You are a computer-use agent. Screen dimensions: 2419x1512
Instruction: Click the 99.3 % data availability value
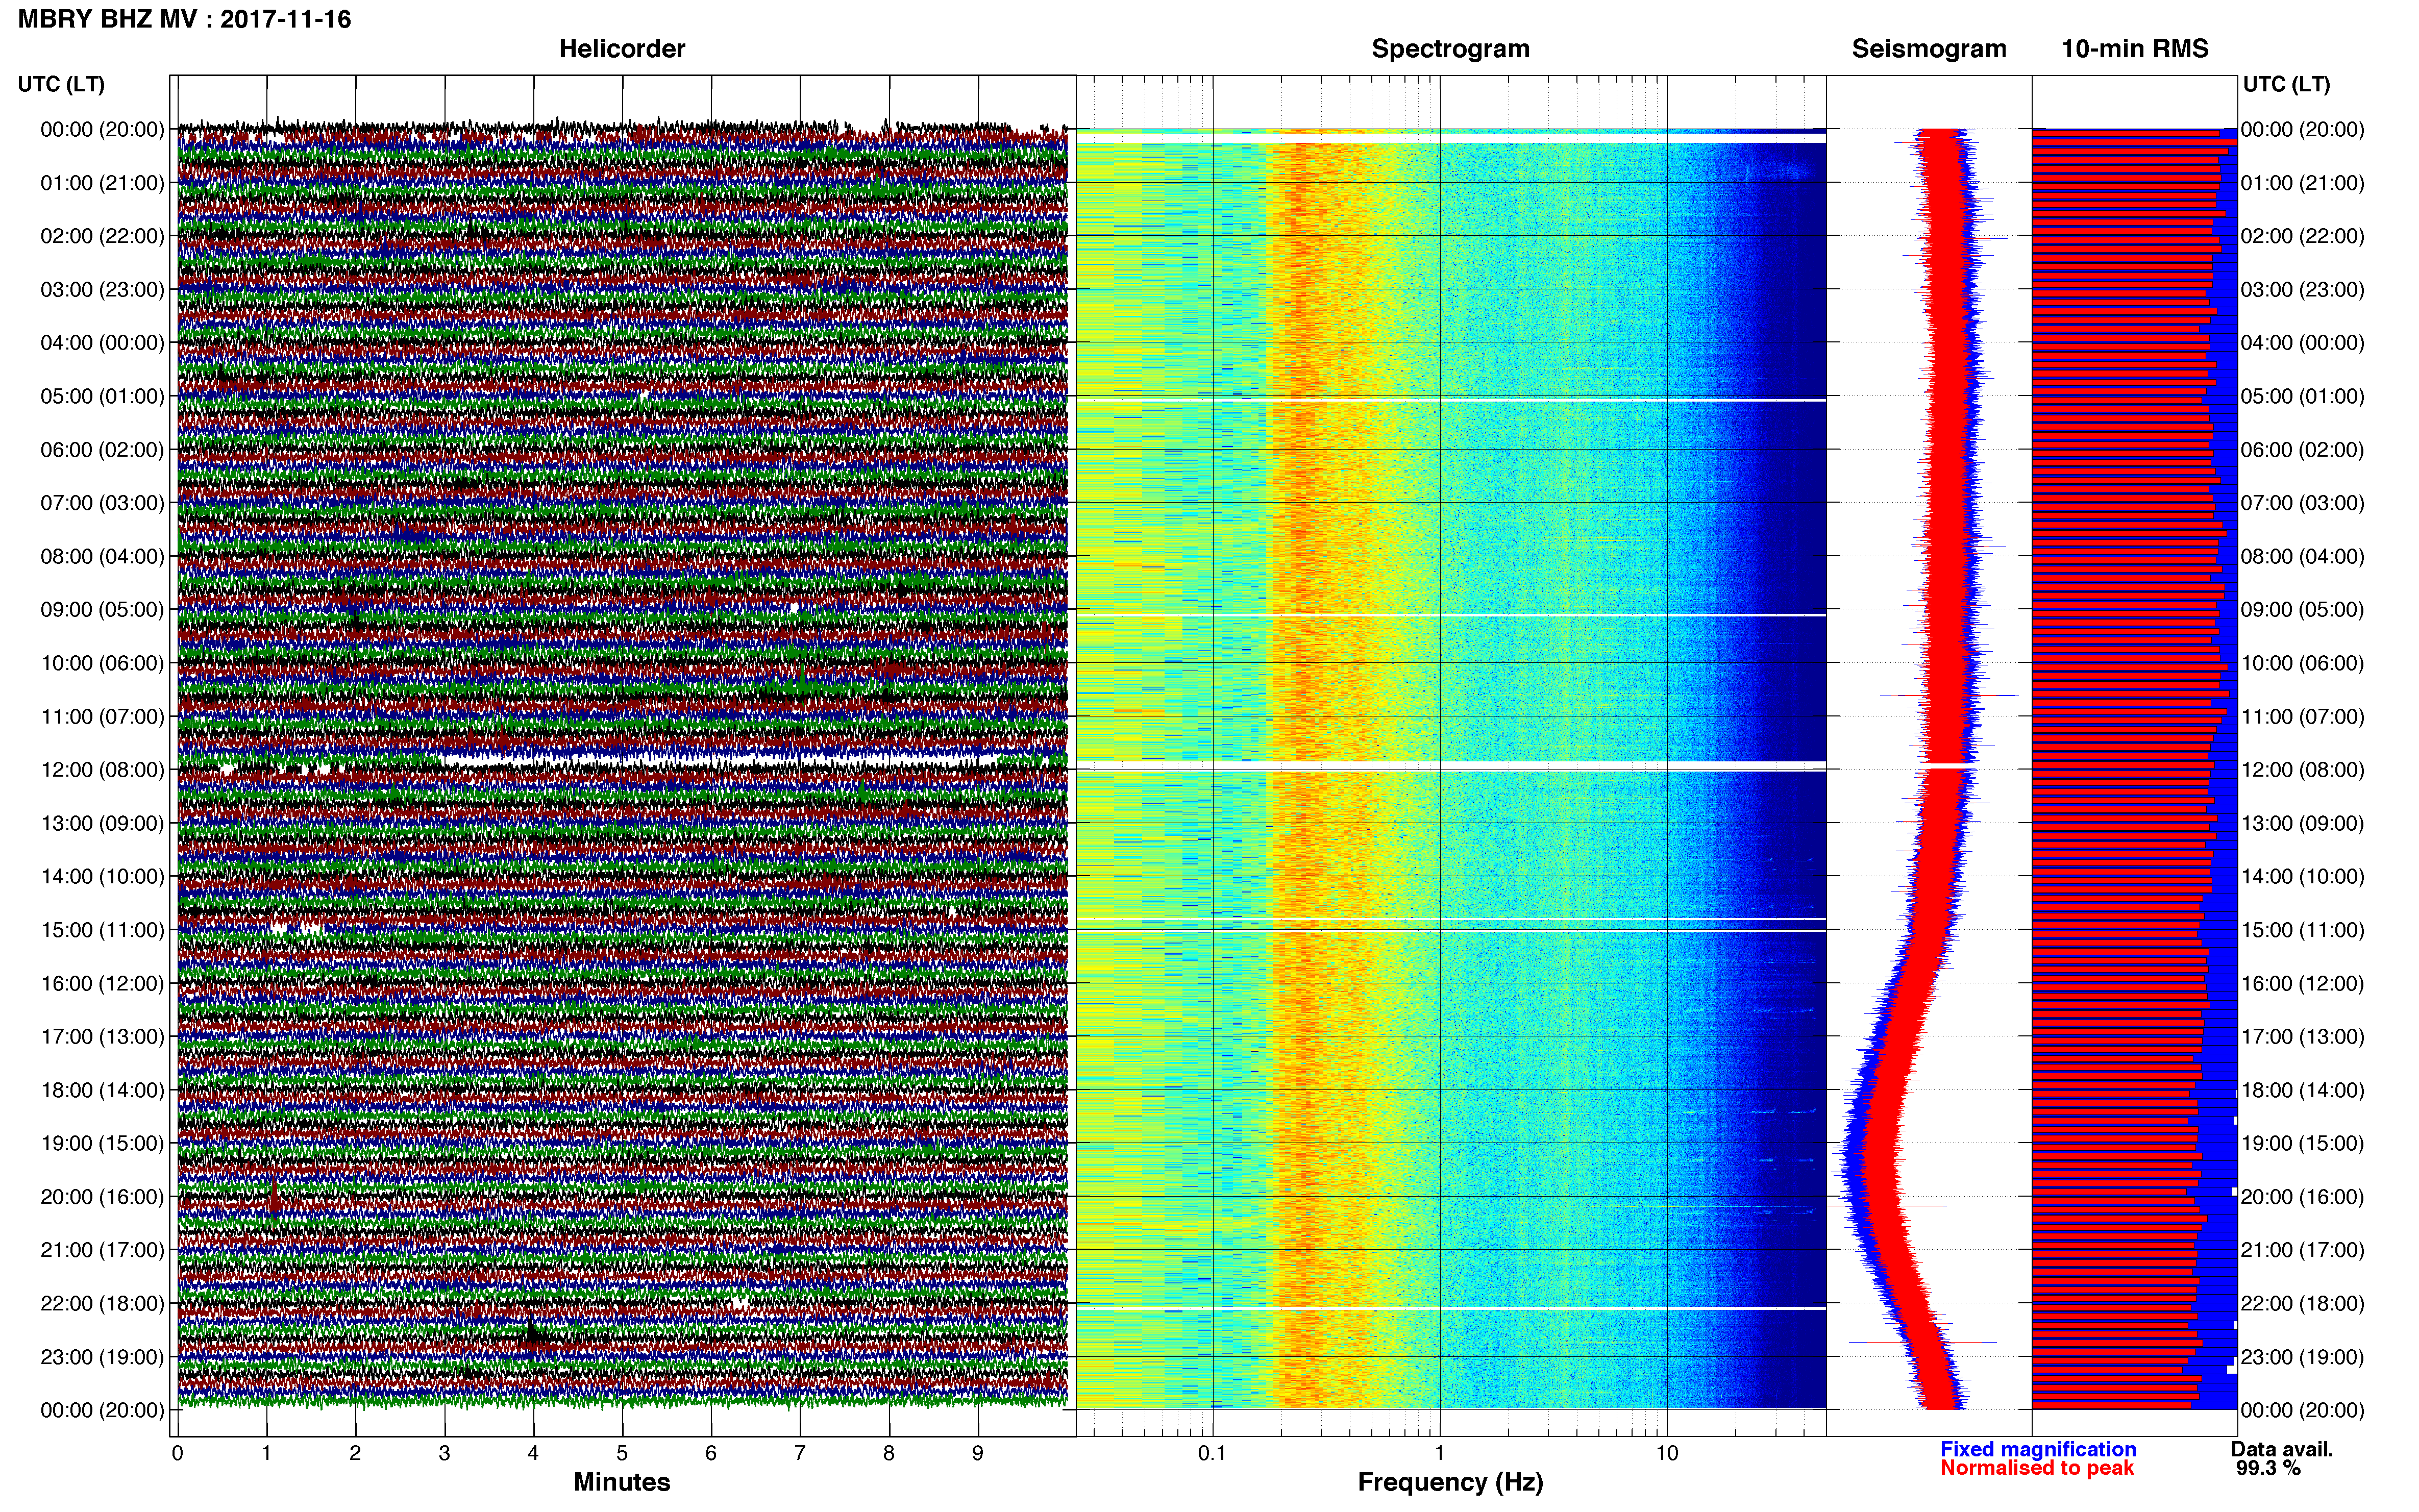(x=2268, y=1469)
